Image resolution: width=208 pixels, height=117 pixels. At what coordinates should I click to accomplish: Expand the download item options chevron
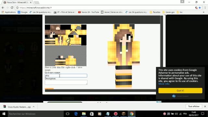[34, 107]
